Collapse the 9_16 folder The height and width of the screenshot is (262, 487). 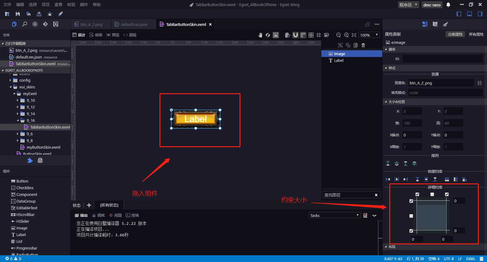pyautogui.click(x=18, y=121)
